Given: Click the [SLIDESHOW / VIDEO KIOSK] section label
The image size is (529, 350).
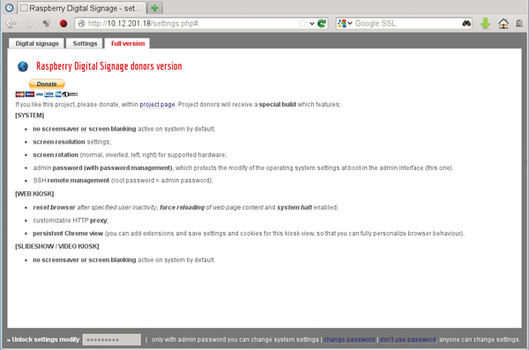Looking at the screenshot, I should [x=57, y=246].
